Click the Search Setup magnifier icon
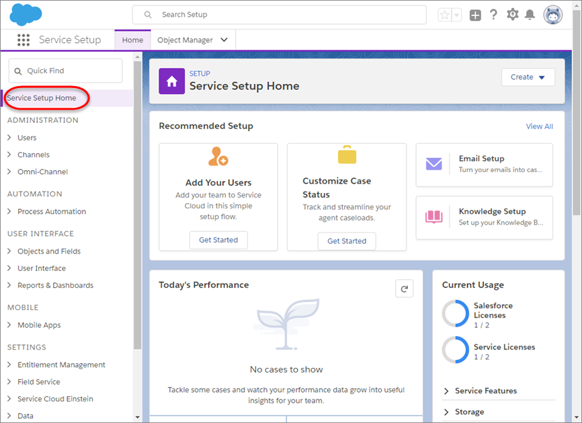The height and width of the screenshot is (423, 582). pyautogui.click(x=148, y=15)
